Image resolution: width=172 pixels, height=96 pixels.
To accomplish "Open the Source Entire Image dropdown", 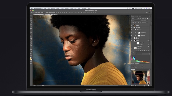I will click(142, 63).
